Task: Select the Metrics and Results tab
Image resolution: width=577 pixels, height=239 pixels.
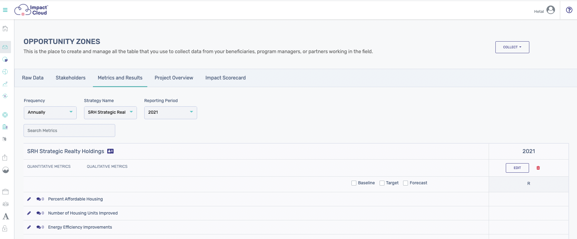Action: pos(120,78)
